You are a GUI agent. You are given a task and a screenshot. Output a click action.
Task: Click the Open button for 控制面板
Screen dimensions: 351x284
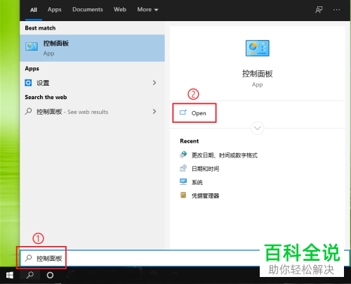tap(194, 113)
